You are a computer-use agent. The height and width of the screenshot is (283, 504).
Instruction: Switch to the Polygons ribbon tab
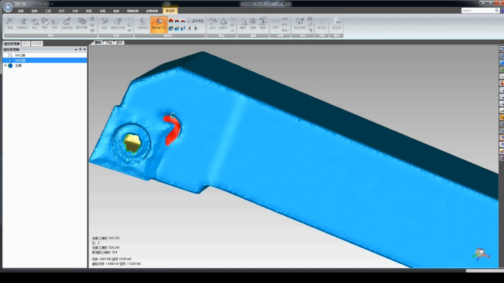click(170, 11)
